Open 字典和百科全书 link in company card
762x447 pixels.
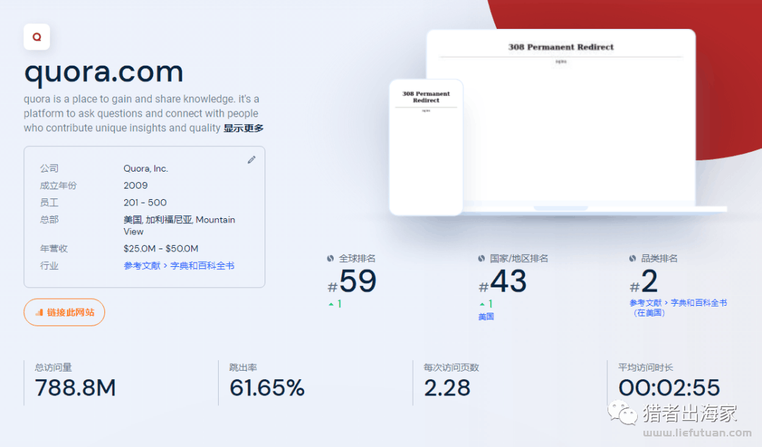202,266
